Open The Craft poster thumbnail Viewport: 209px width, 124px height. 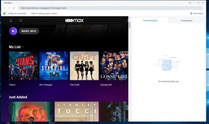84,66
